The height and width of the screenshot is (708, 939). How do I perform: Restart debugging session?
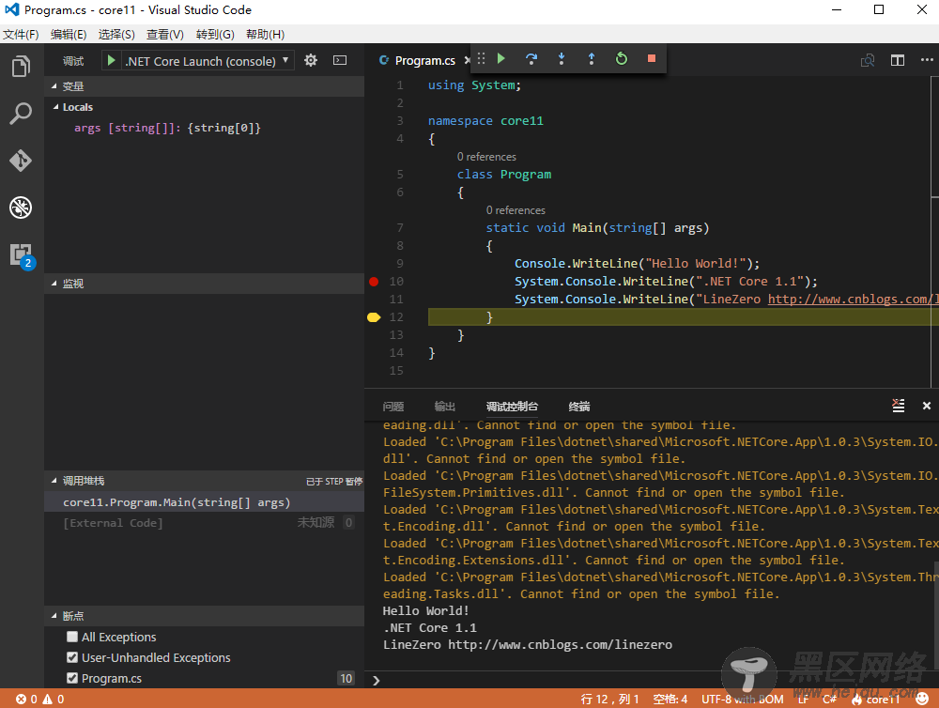[x=622, y=58]
